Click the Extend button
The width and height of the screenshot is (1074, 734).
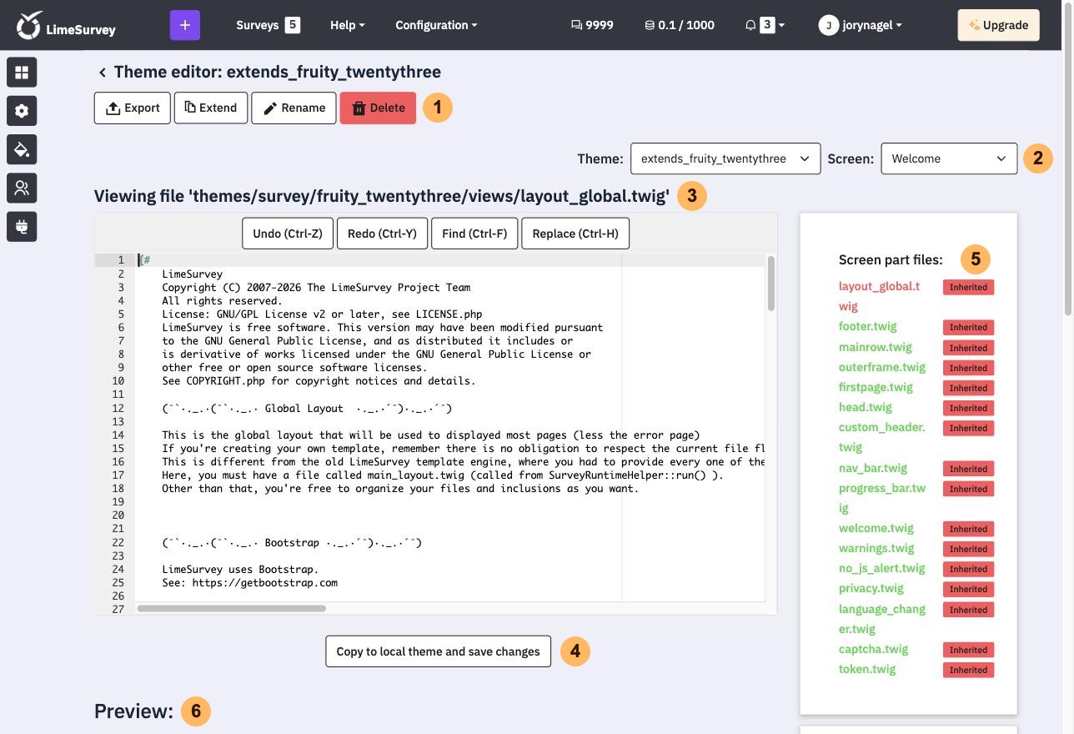(x=211, y=108)
